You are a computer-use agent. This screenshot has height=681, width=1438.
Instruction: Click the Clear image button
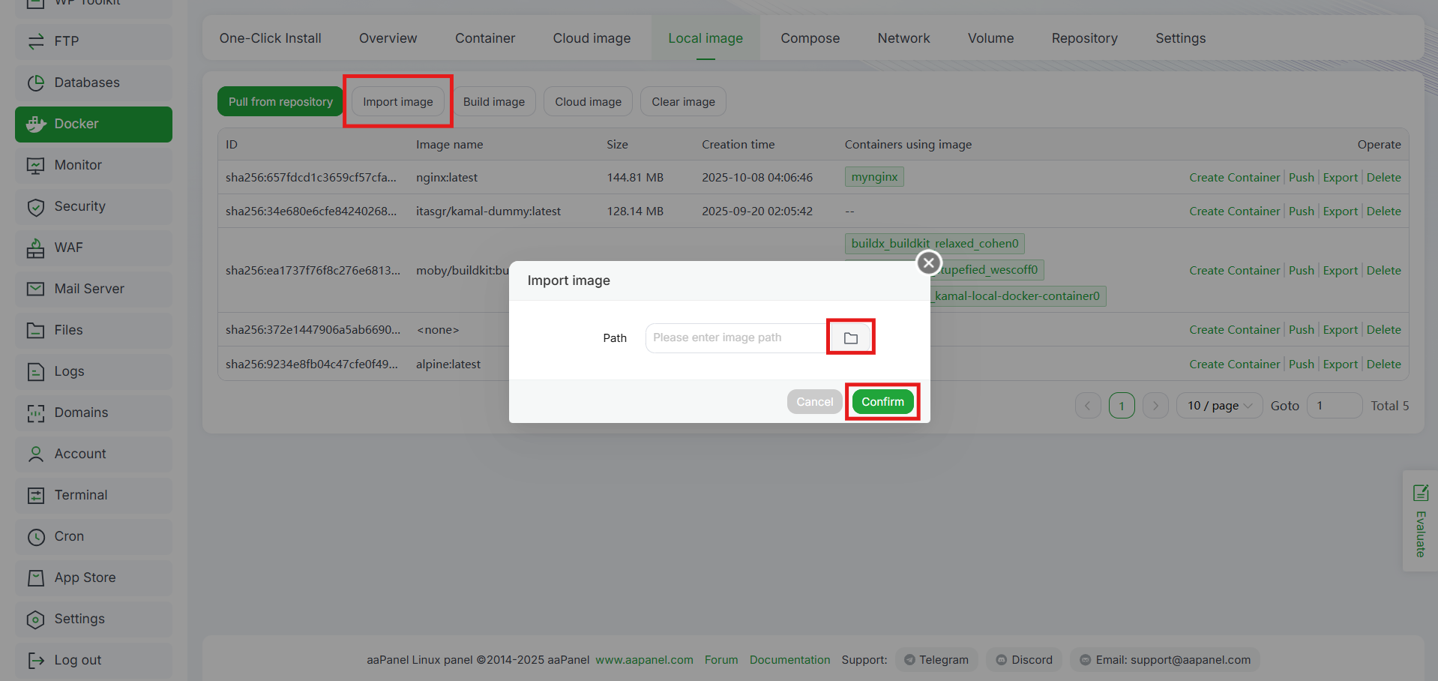pyautogui.click(x=683, y=101)
